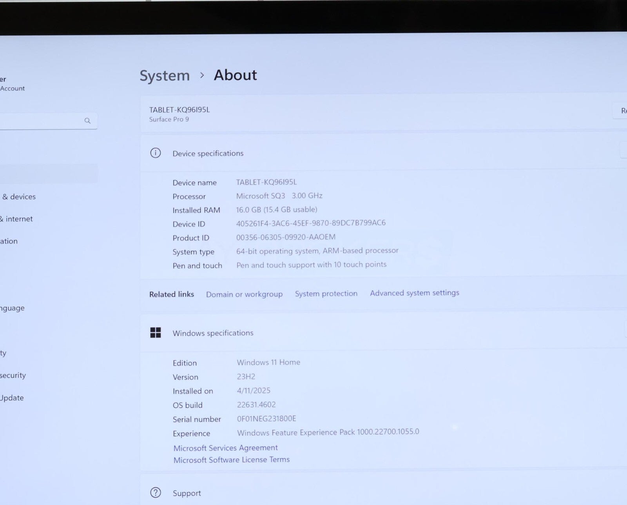This screenshot has height=505, width=627.
Task: Open the sidebar item ending in 'Update'
Action: [12, 398]
